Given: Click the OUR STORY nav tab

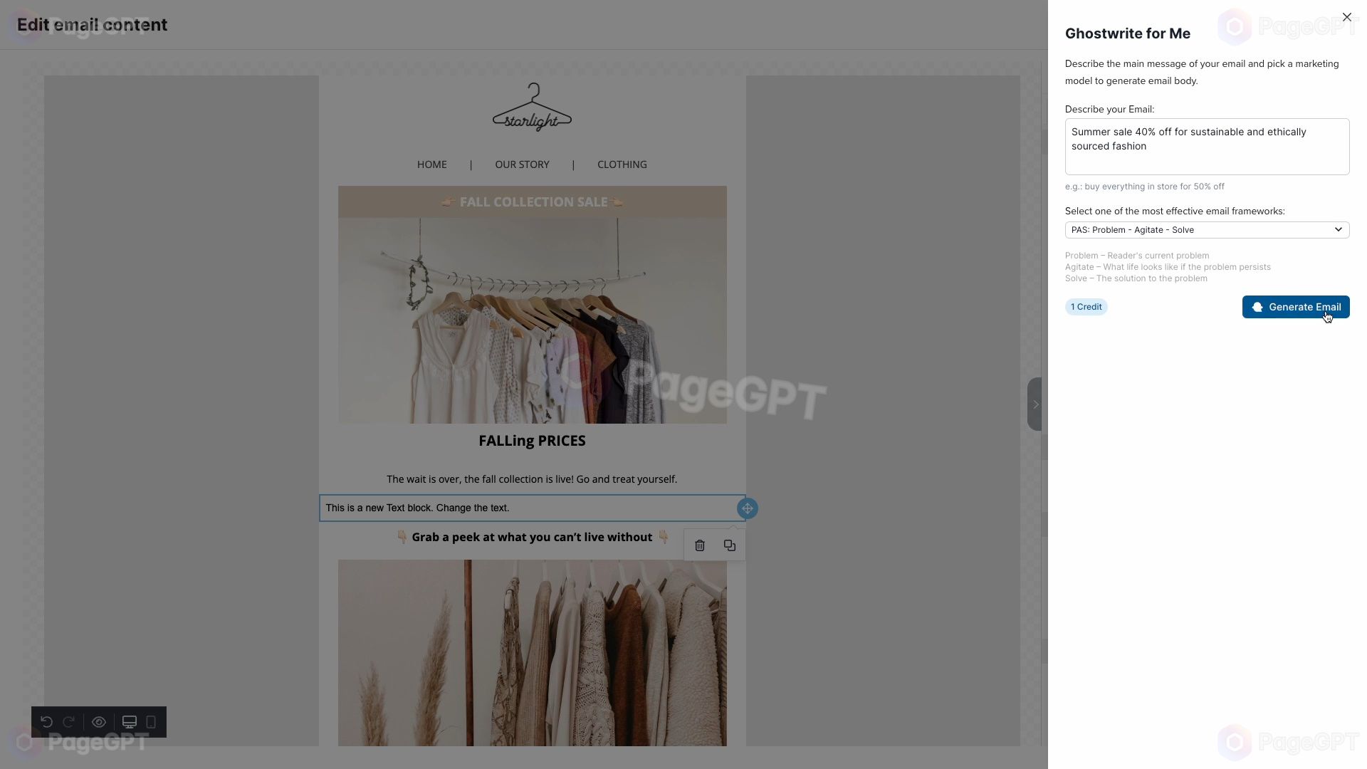Looking at the screenshot, I should click(522, 164).
